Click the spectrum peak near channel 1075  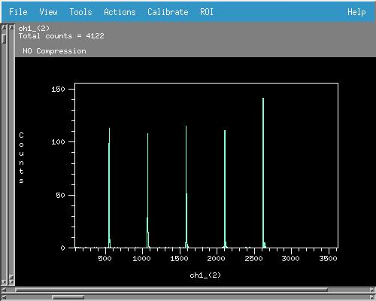[147, 190]
